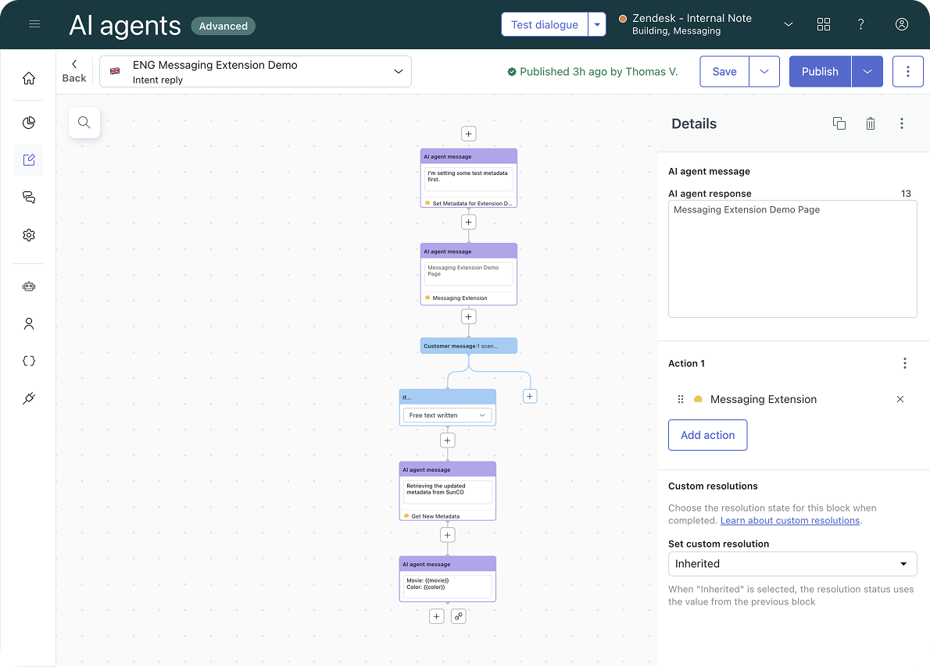The width and height of the screenshot is (930, 667).
Task: Search the canvas with magnifier button
Action: [x=84, y=123]
